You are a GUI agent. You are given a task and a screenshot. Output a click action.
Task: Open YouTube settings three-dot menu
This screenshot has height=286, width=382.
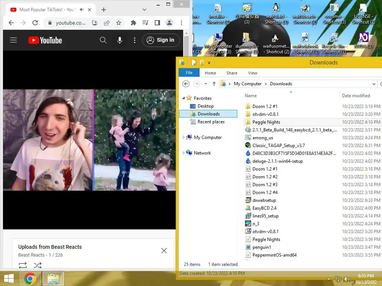coord(134,40)
